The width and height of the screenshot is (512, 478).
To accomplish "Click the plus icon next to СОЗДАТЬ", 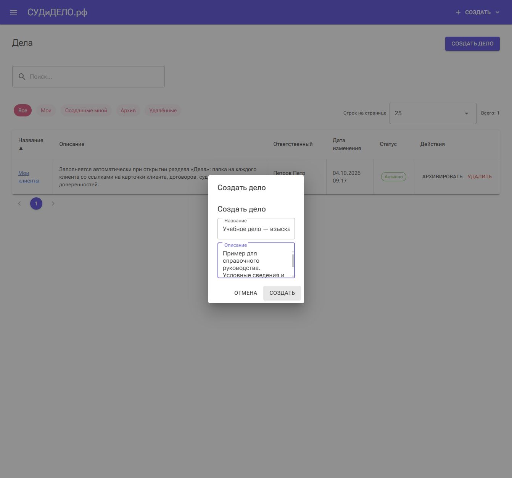I will [x=458, y=12].
